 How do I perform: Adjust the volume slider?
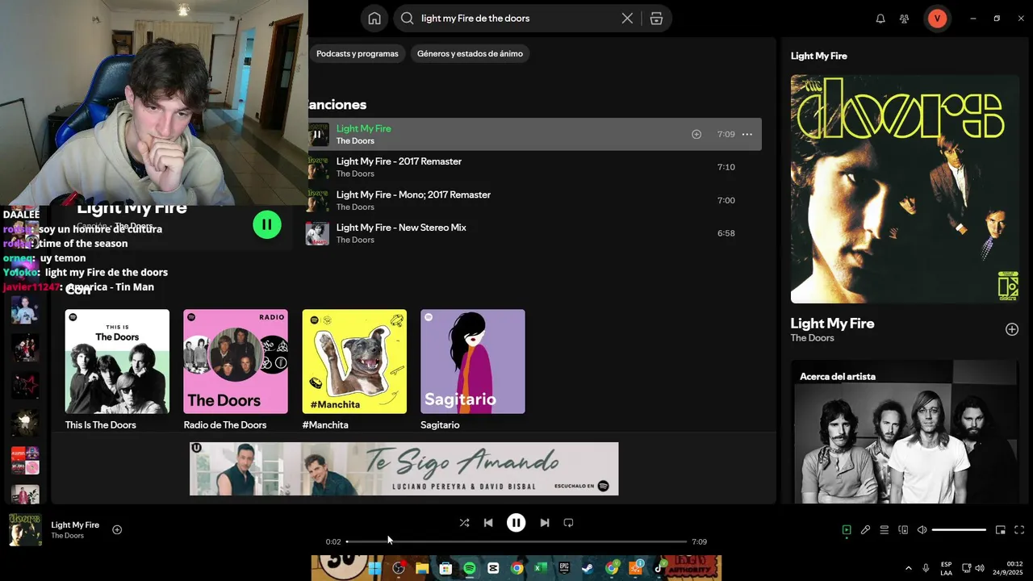[x=959, y=530]
